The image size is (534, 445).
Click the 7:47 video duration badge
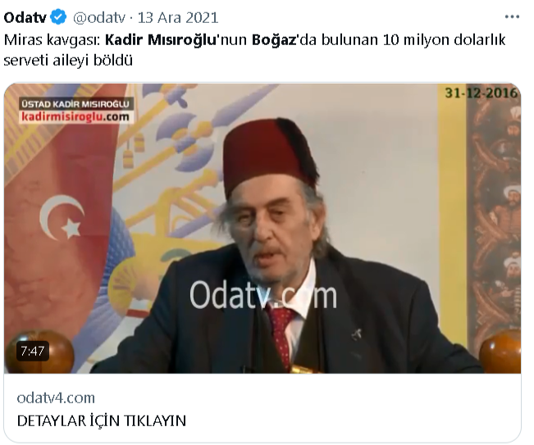point(32,351)
